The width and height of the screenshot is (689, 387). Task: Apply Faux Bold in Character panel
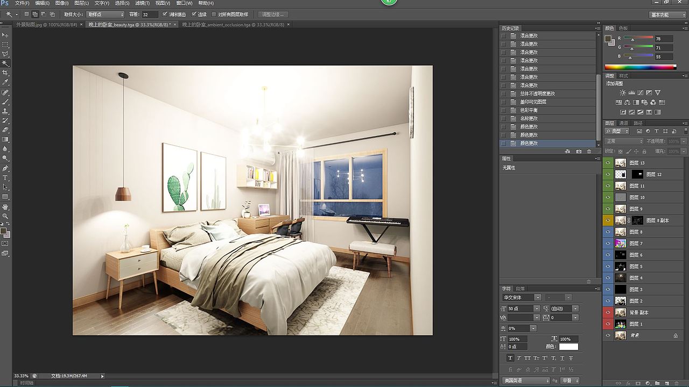click(x=510, y=358)
